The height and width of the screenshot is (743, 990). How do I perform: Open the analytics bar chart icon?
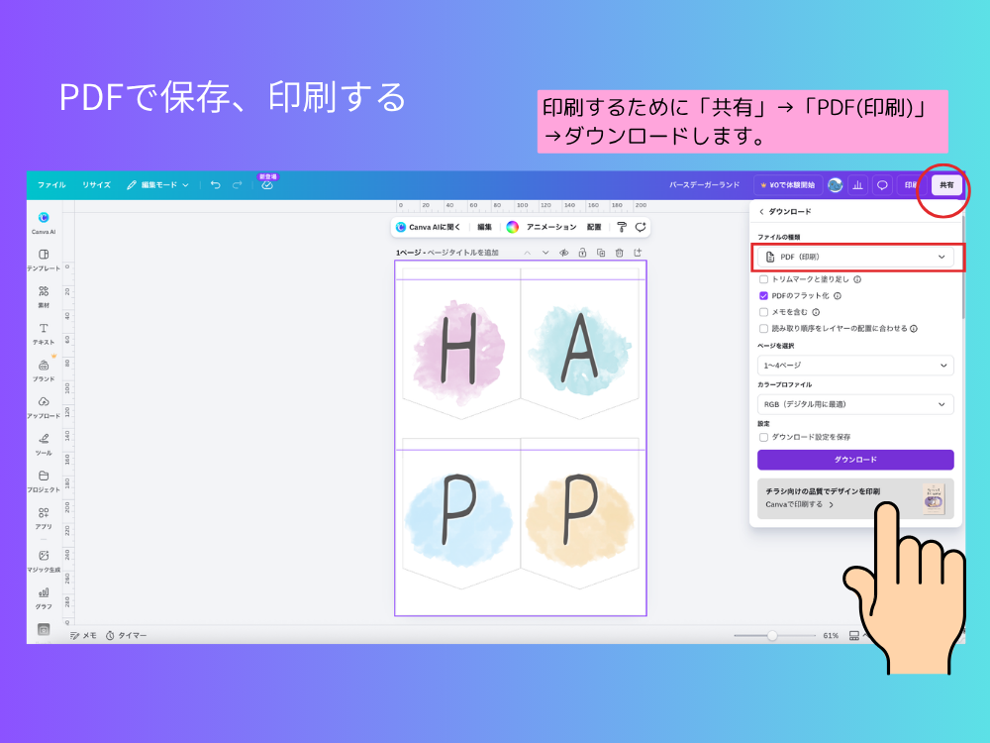[857, 185]
